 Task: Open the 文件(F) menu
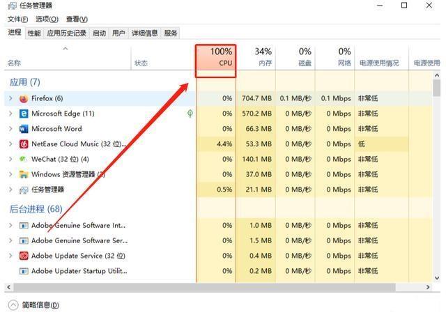[x=17, y=19]
